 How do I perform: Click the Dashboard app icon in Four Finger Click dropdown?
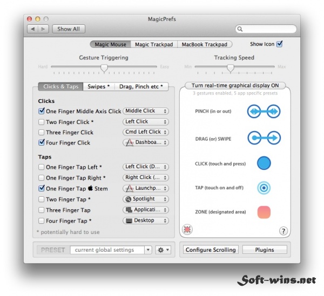coord(130,142)
